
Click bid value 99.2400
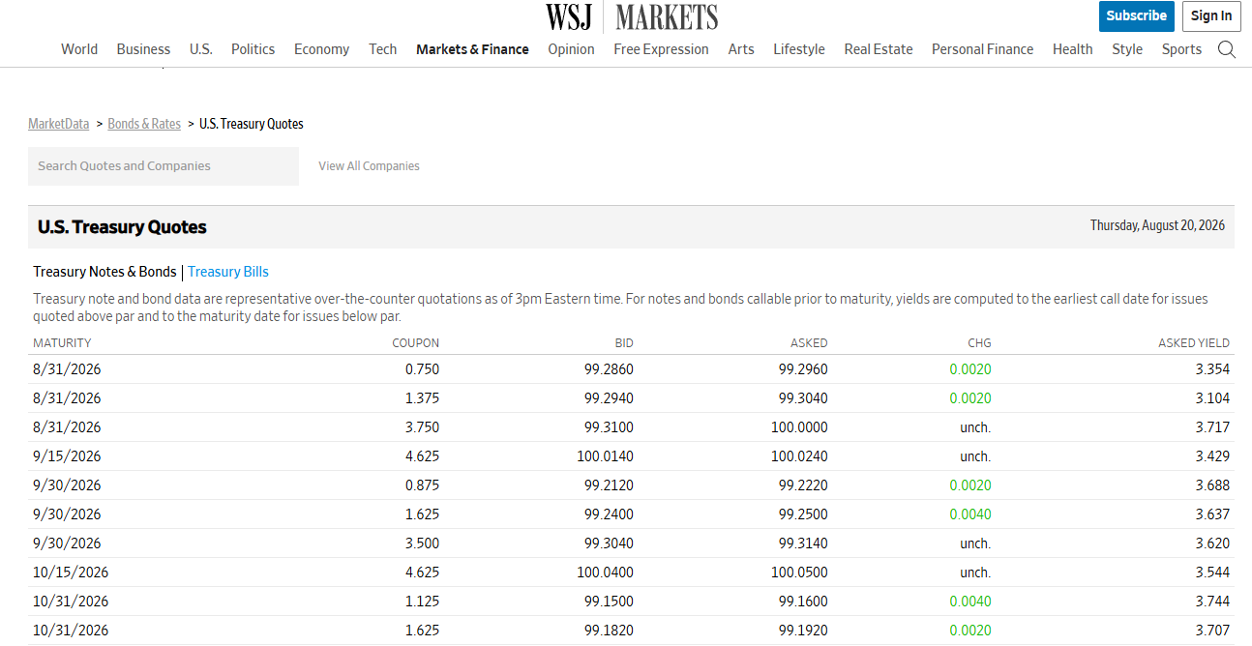tap(609, 514)
